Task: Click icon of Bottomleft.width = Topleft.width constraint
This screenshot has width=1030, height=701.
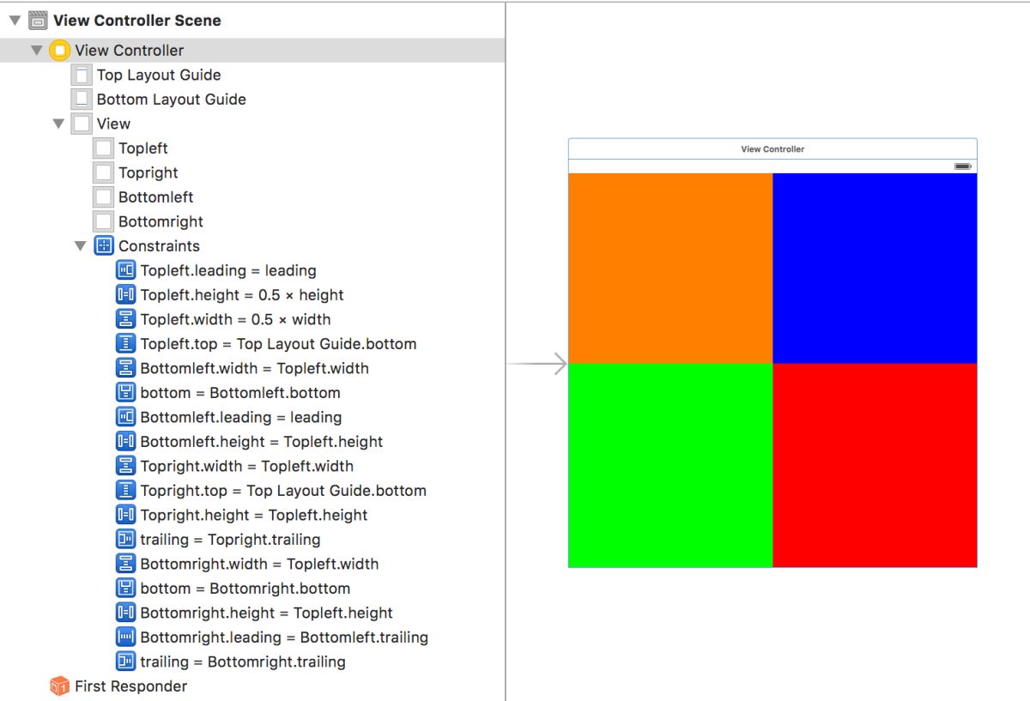Action: point(125,368)
